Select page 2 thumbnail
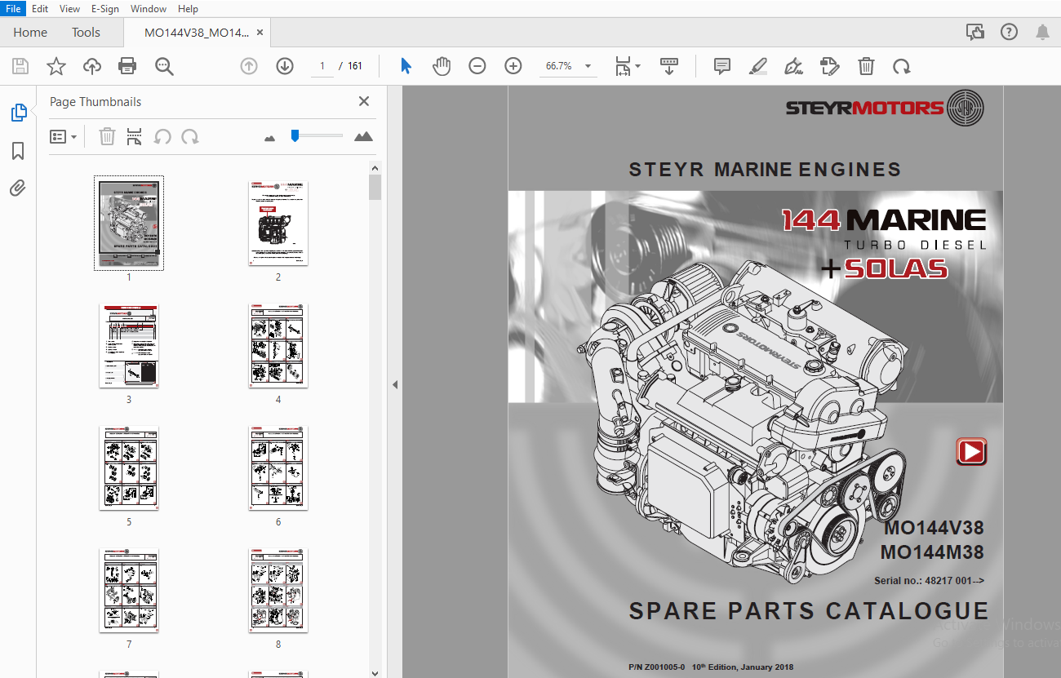This screenshot has width=1061, height=678. click(x=278, y=223)
